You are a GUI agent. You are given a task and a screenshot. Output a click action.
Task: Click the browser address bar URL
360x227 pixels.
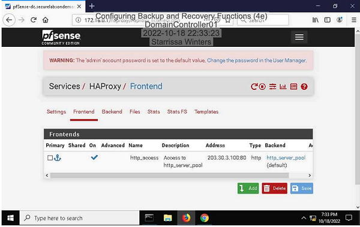pos(132,20)
